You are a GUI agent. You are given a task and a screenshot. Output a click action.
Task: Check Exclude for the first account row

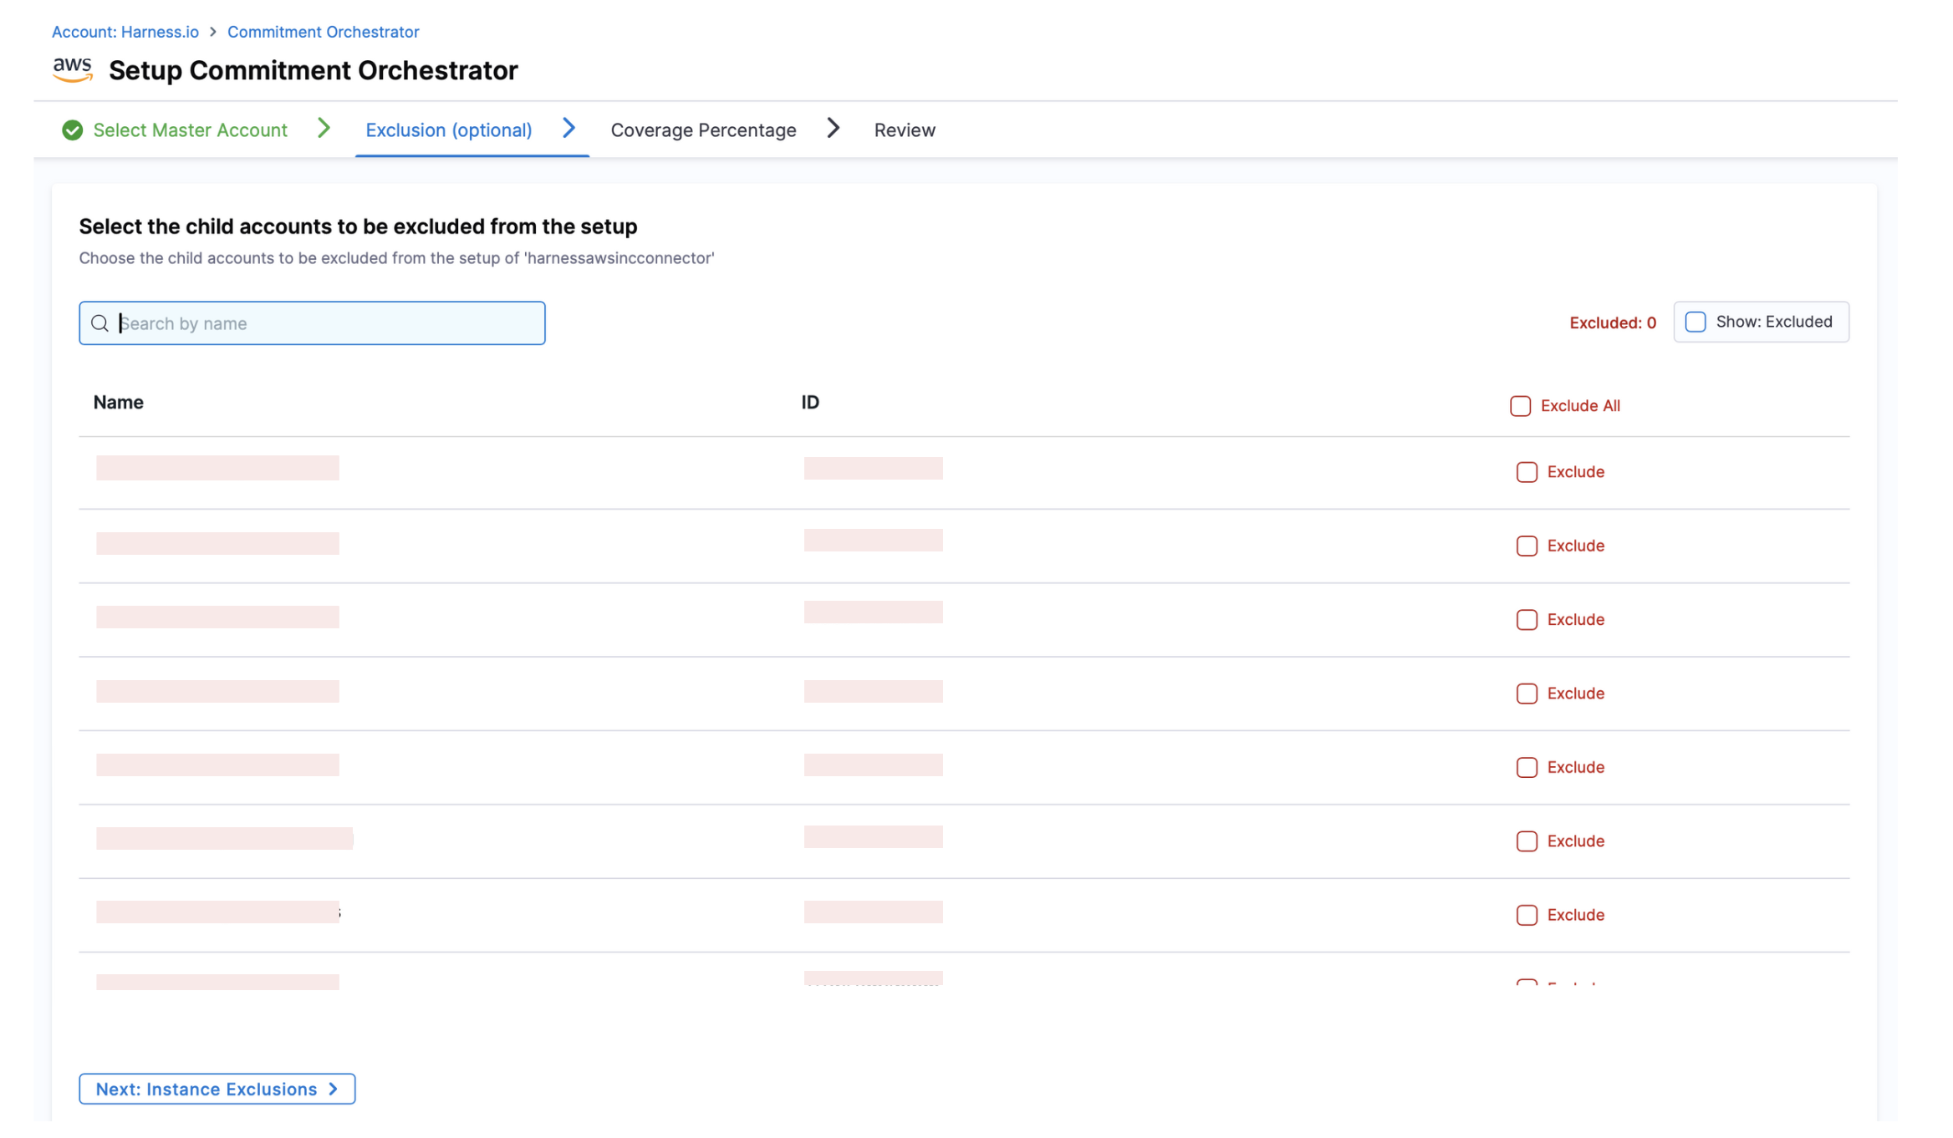click(x=1527, y=472)
